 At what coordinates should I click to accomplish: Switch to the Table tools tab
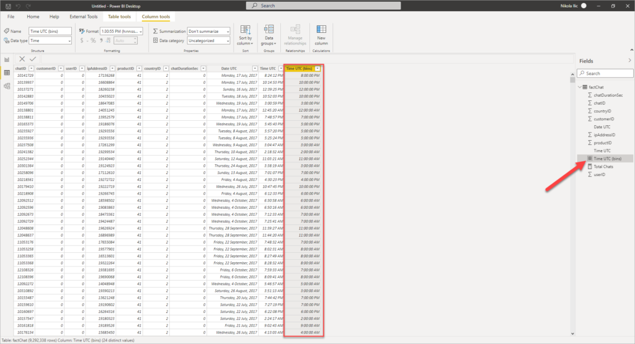tap(120, 17)
